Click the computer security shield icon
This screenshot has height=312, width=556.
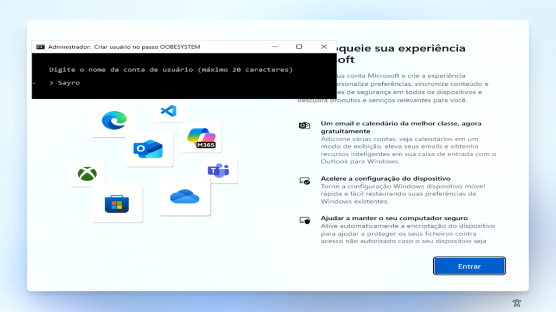(x=304, y=220)
